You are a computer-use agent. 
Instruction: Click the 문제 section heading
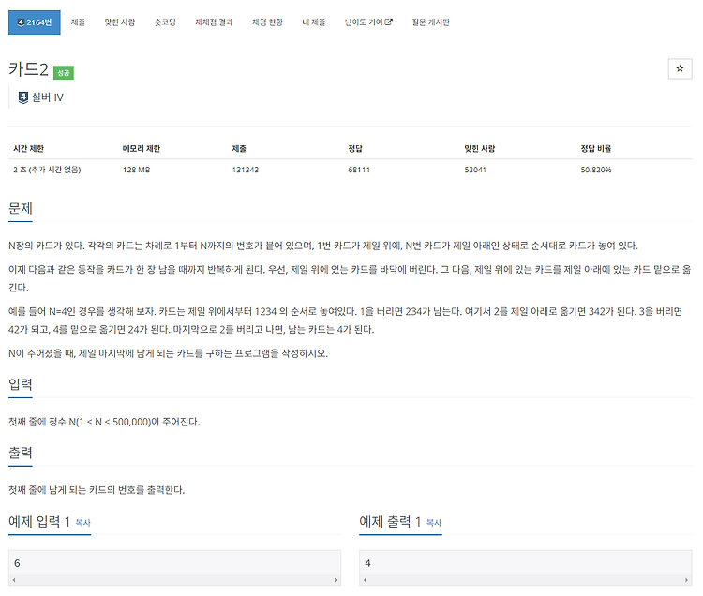[x=21, y=208]
